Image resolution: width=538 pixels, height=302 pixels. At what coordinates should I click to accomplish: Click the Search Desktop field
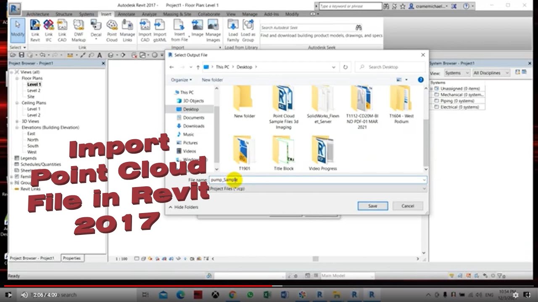coord(390,67)
